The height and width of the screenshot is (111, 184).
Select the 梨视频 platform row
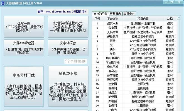[x=134, y=101]
